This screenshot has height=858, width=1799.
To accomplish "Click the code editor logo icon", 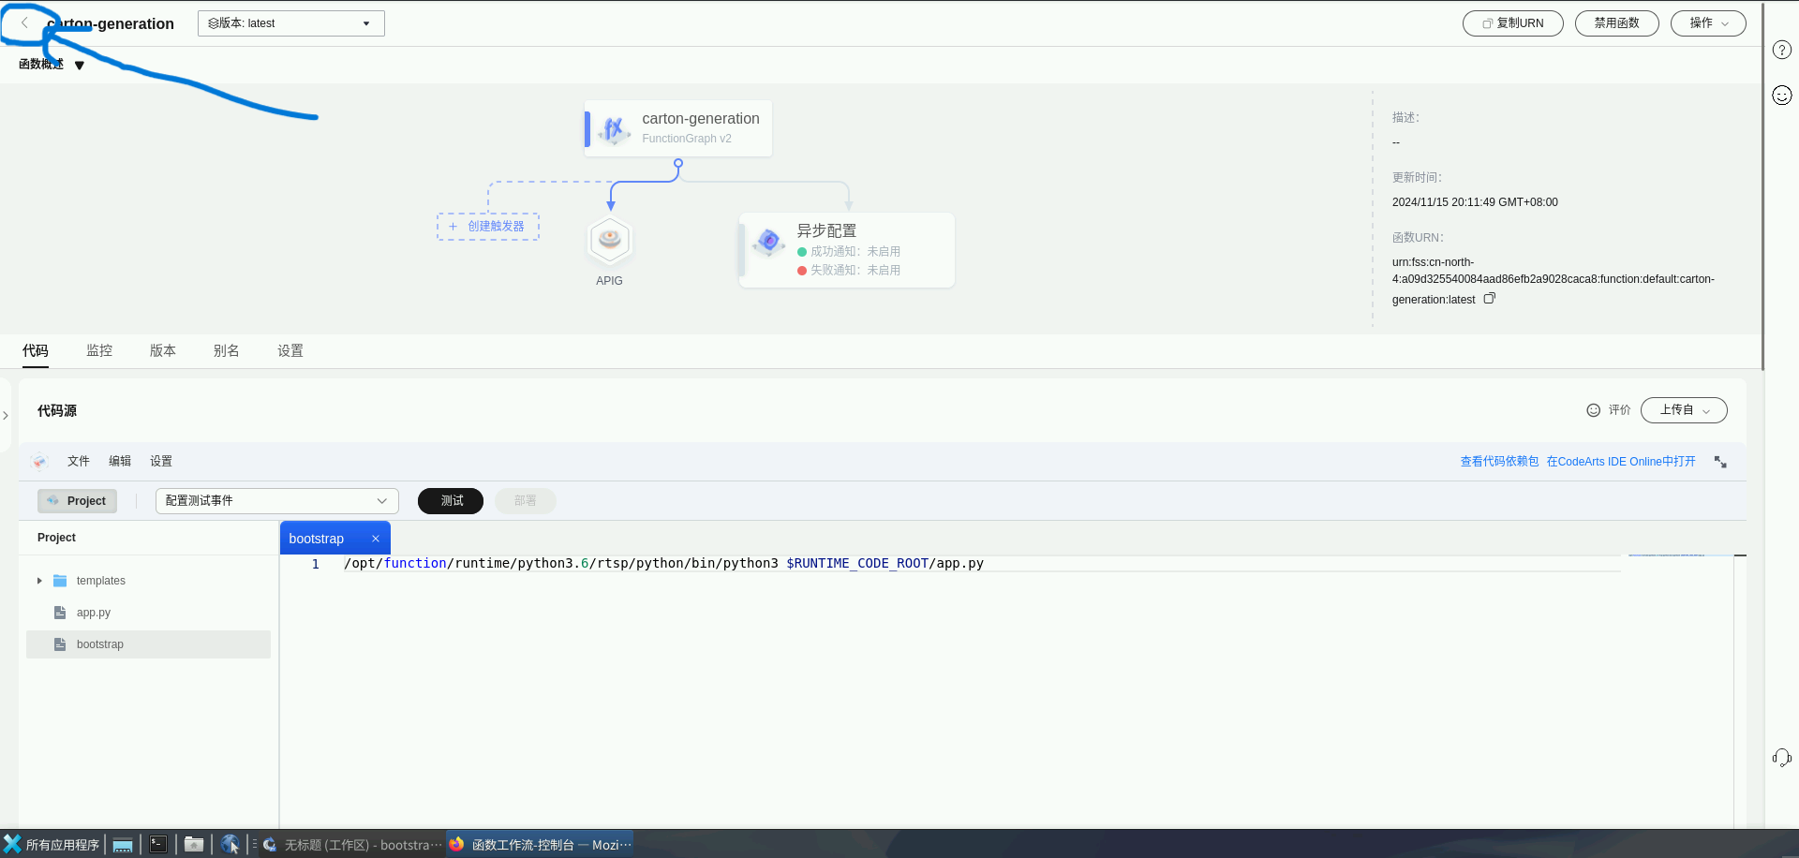I will (x=39, y=461).
